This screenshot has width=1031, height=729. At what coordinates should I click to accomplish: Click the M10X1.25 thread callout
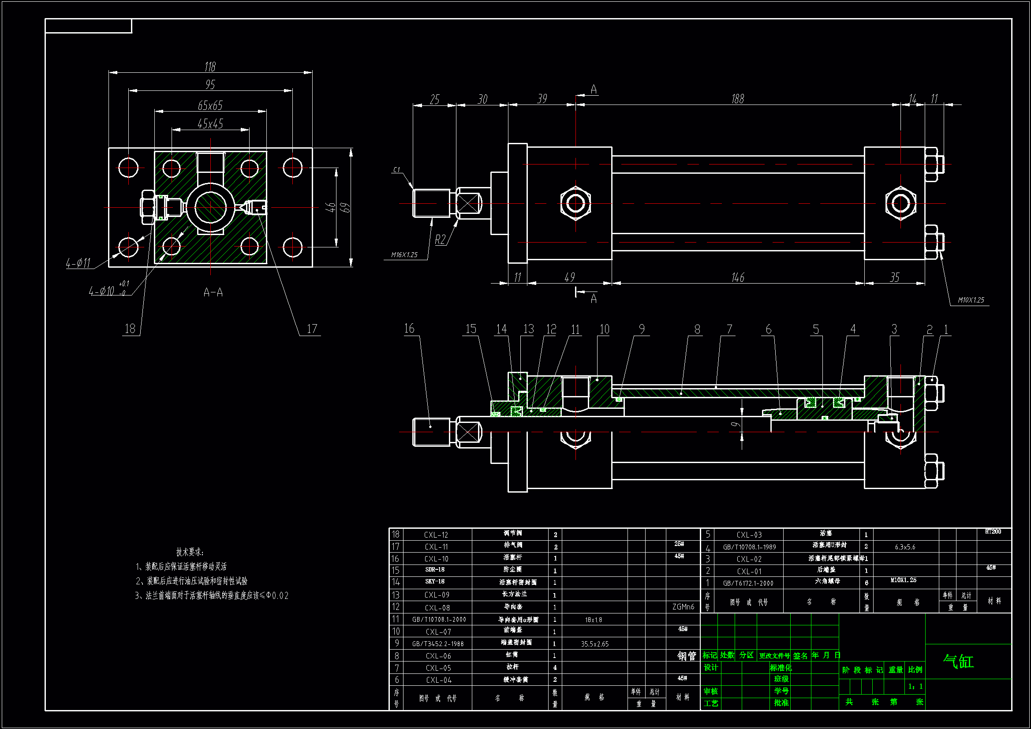971,300
